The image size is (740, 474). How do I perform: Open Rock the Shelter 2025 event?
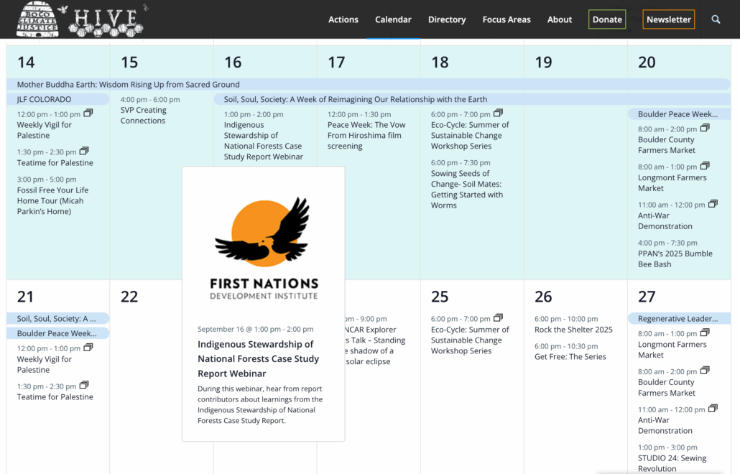(573, 330)
